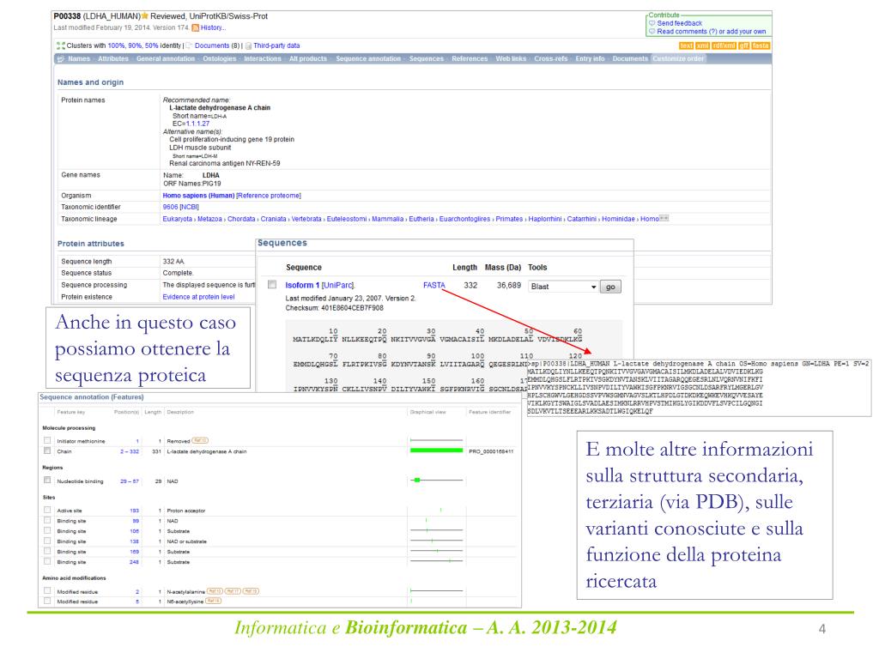
Task: Download entry in text format
Action: 686,45
